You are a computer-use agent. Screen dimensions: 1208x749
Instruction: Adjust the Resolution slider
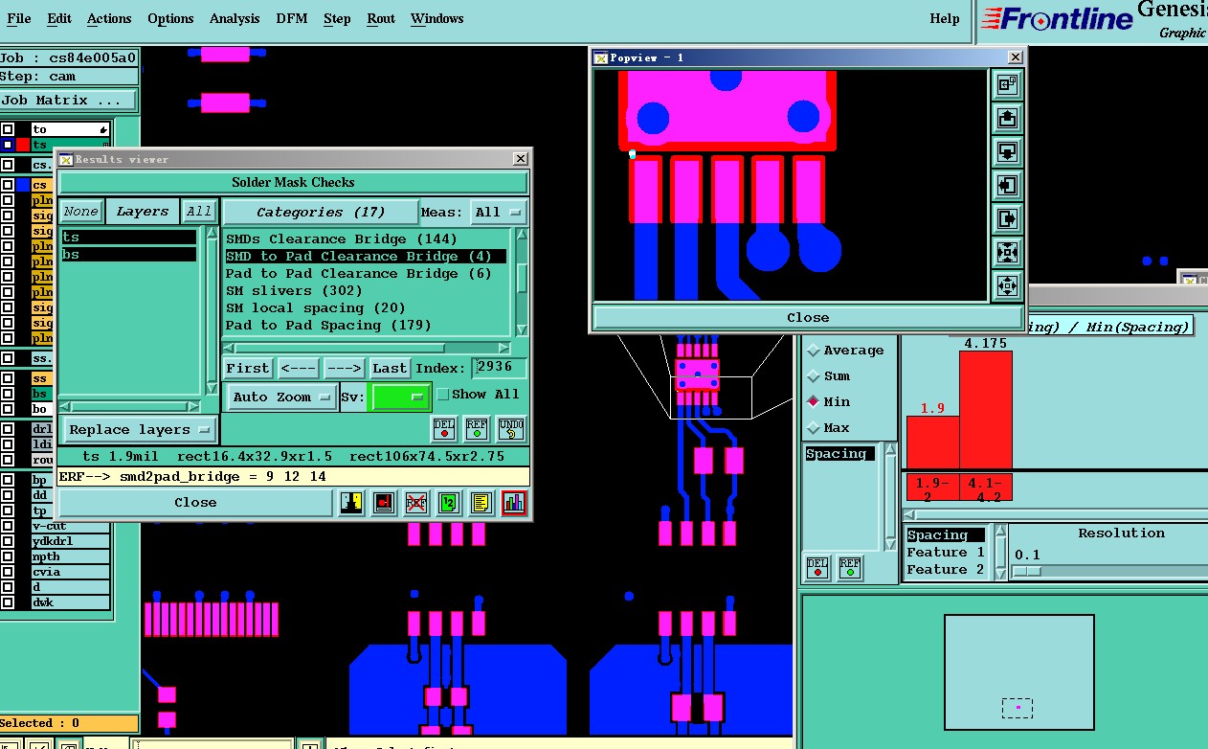[1028, 572]
